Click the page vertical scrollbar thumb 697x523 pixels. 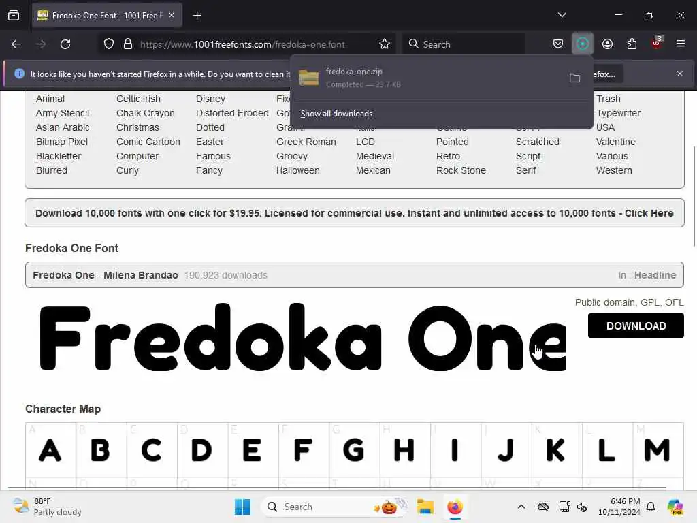coord(694,195)
